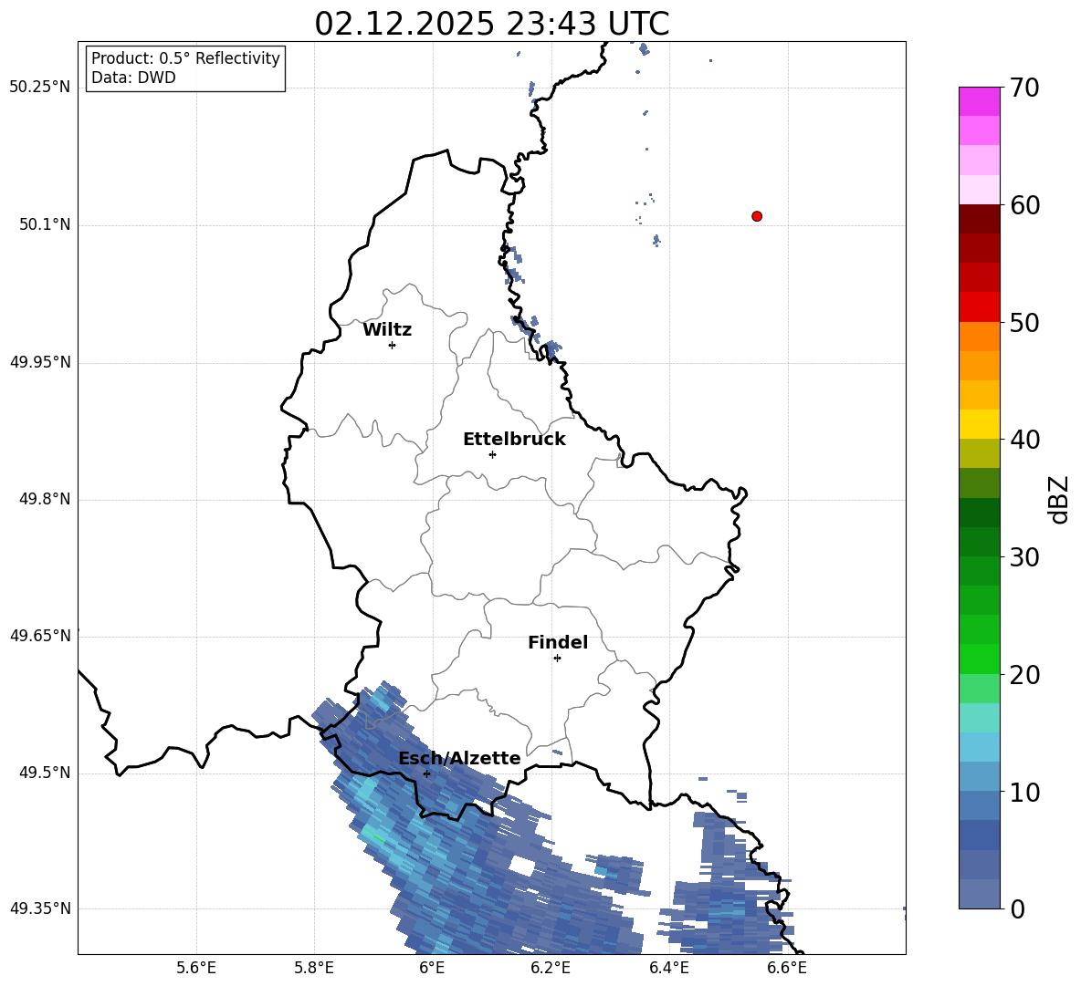Click the timestamp title 02.12.2025 23:43 UTC
1081x986 pixels.
coord(492,24)
